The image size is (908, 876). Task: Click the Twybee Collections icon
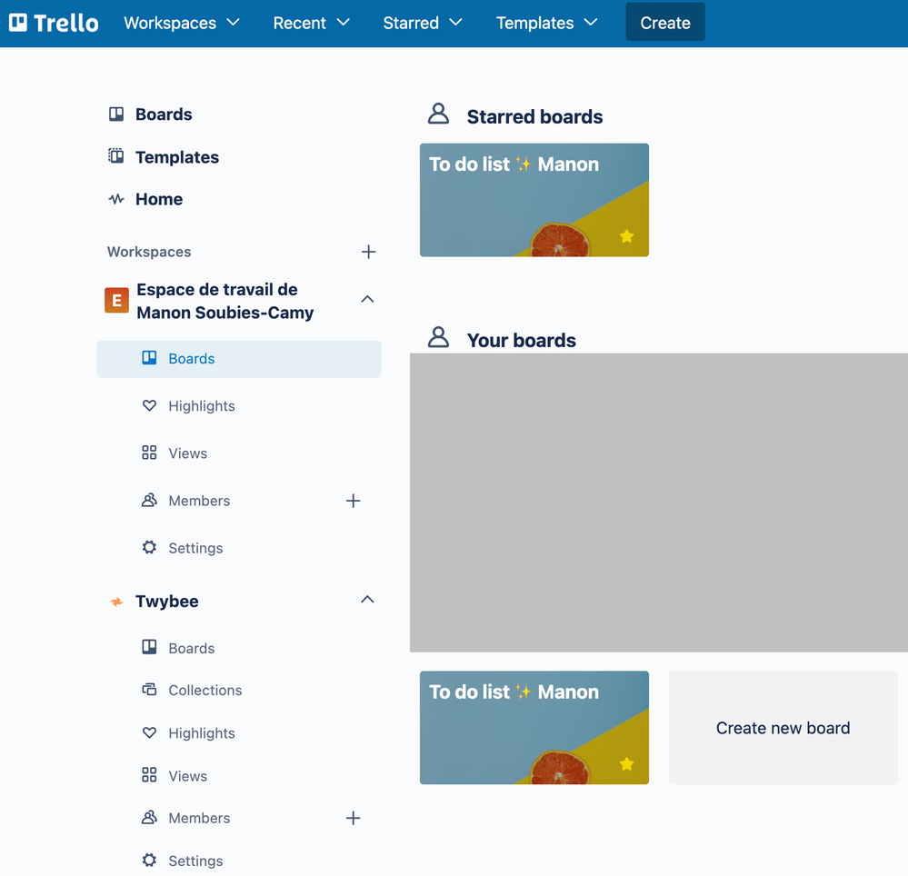pyautogui.click(x=149, y=690)
